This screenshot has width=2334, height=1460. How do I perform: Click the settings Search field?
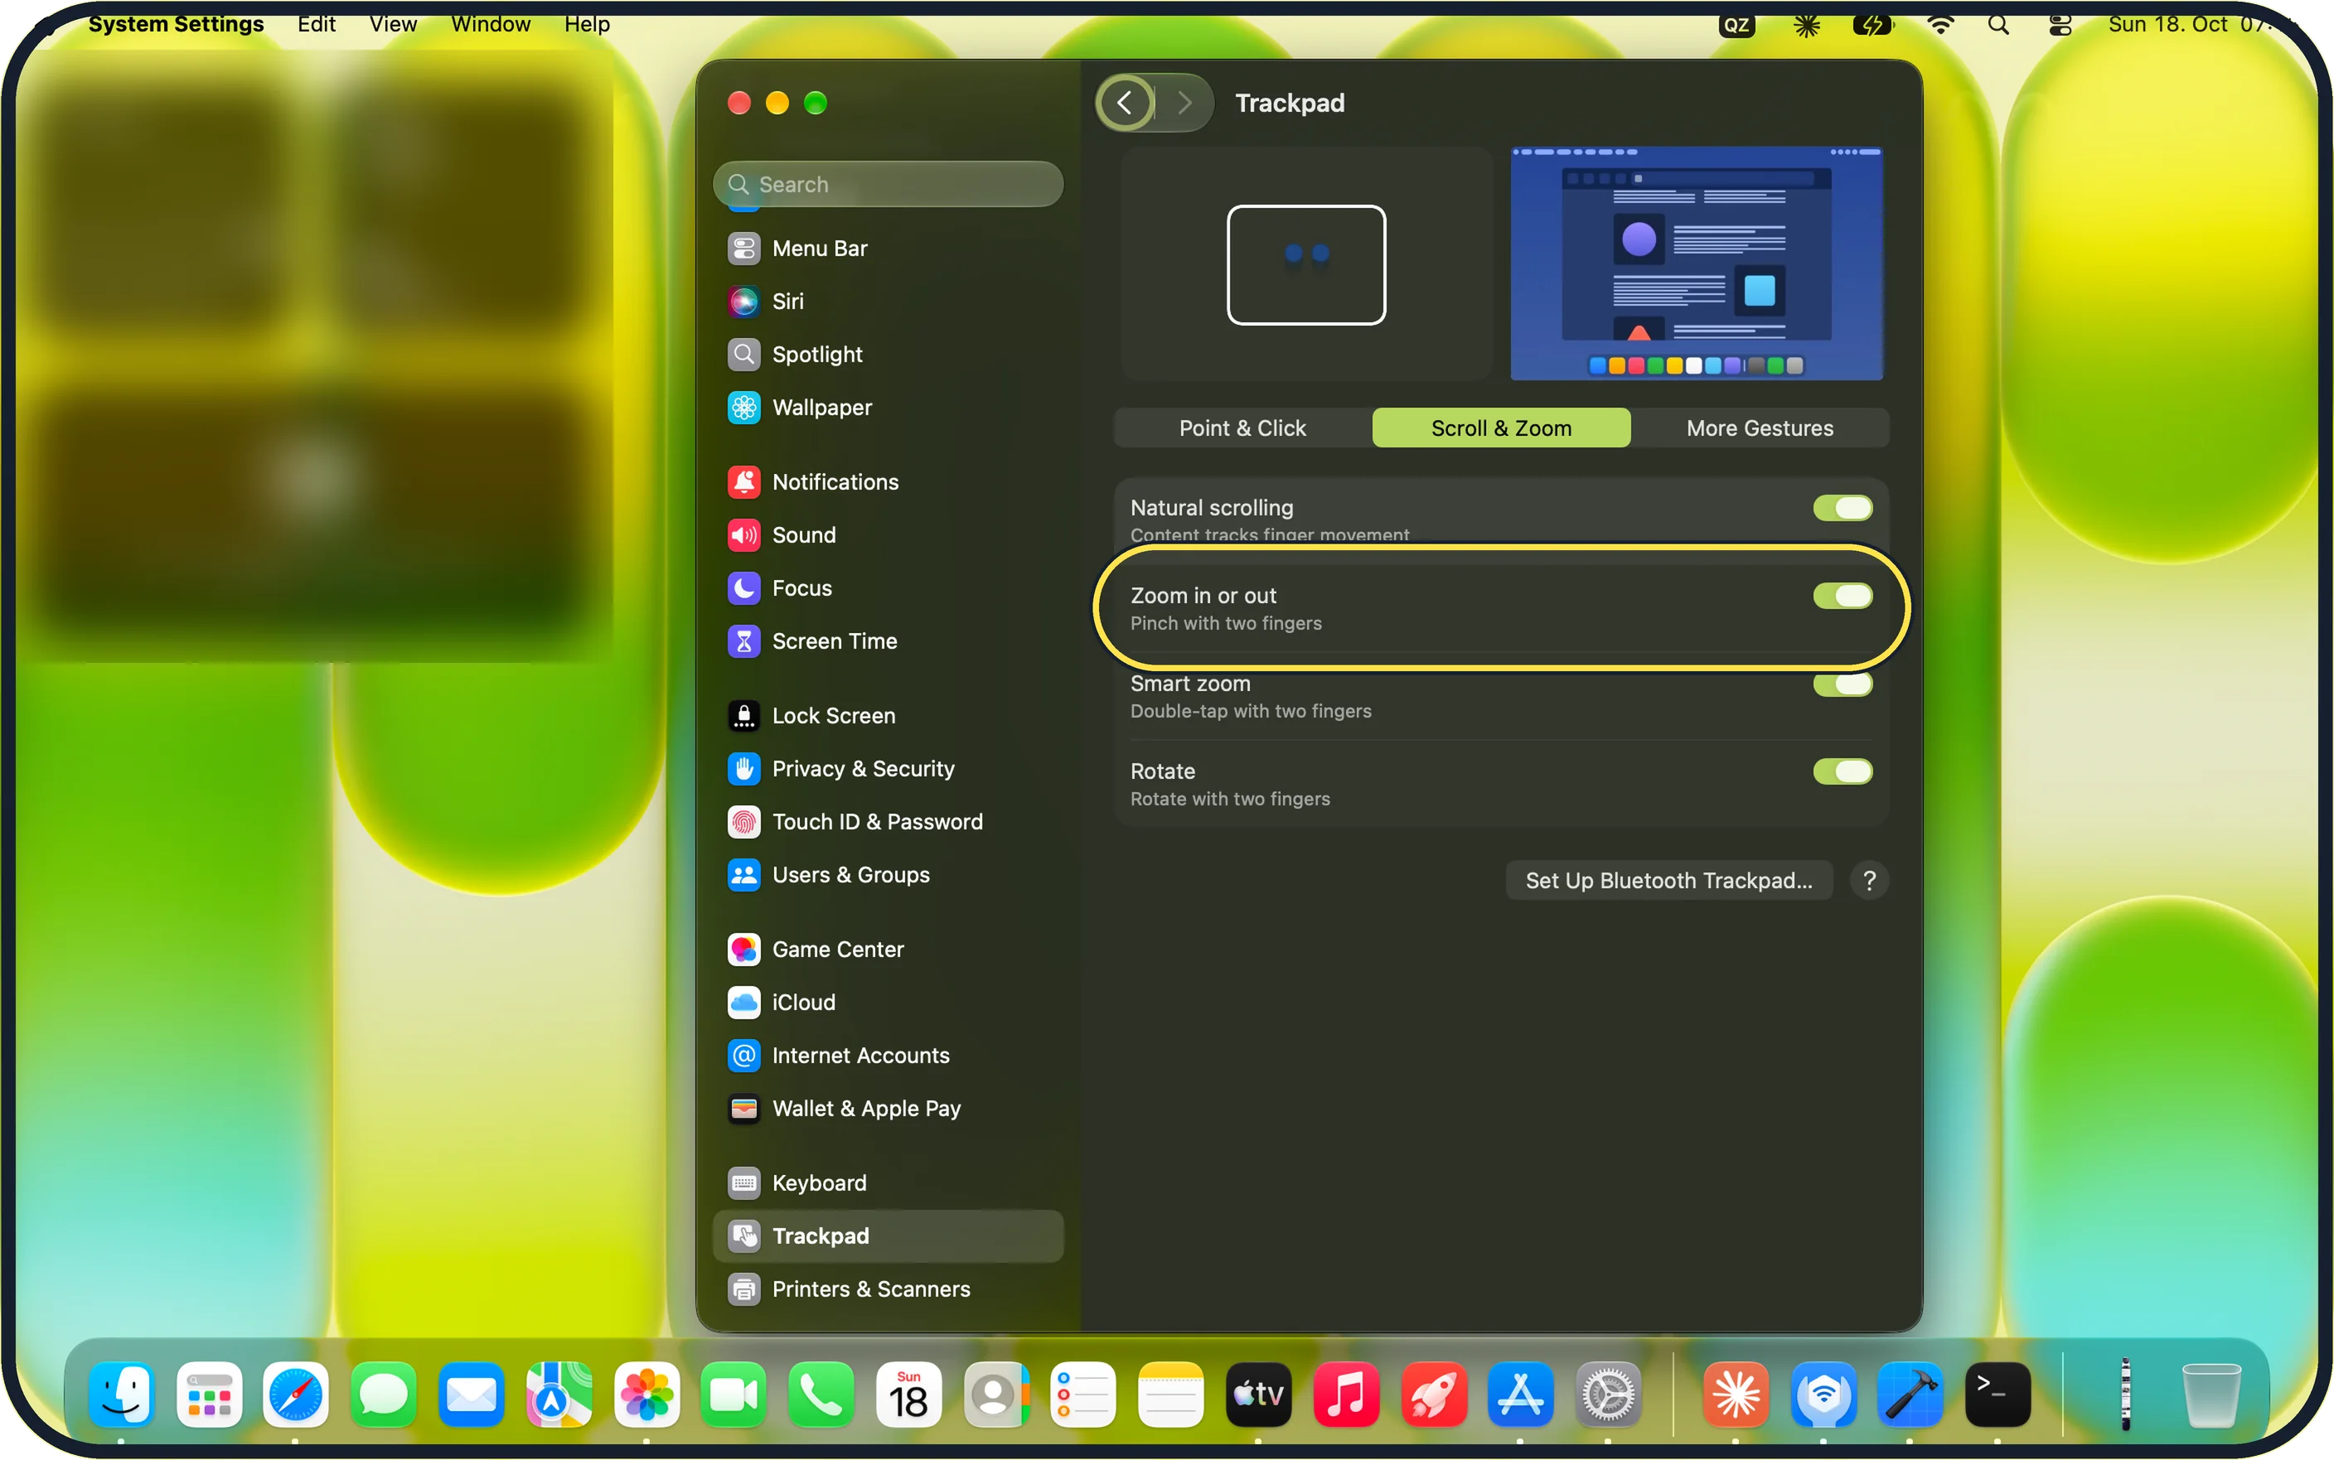[x=888, y=185]
